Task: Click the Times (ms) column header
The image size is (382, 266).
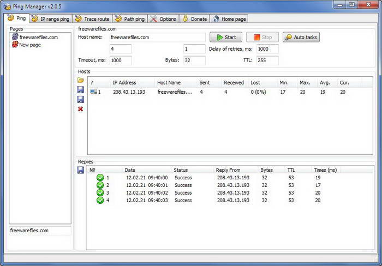Action: point(325,170)
